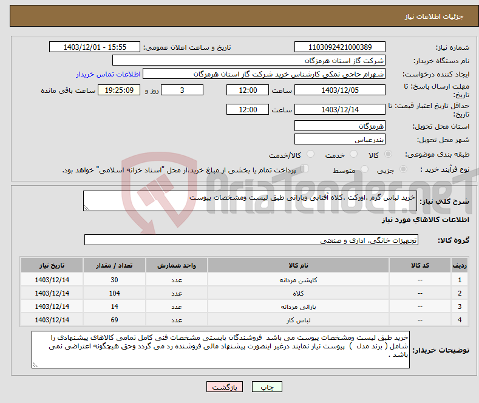Click the response deadline time 12:00 field
Viewport: 479px width, 403px height.
pos(248,90)
